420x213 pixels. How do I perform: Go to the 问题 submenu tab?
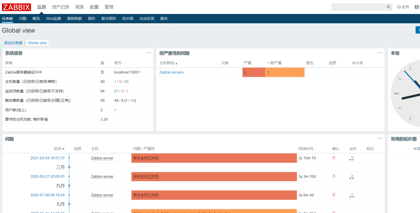point(23,19)
